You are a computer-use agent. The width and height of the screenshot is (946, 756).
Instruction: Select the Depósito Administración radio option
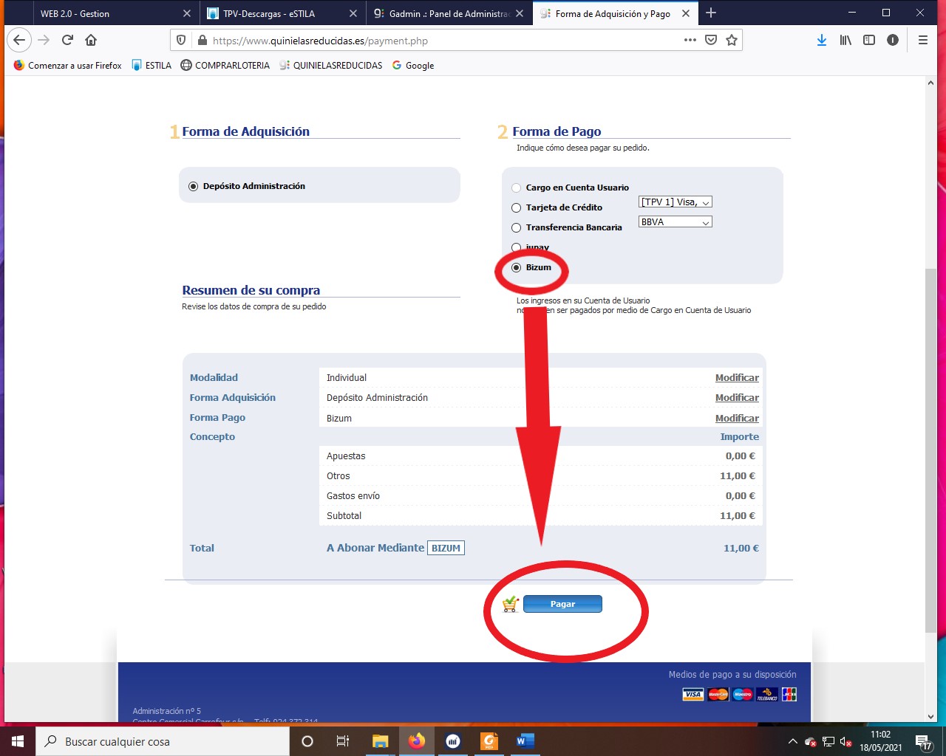(x=194, y=186)
